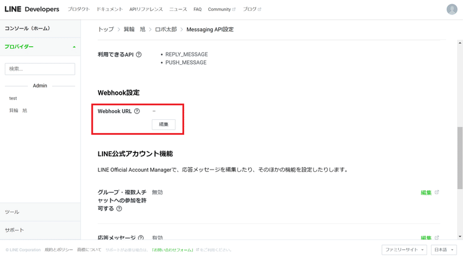Viewport: 463px width, 258px height.
Task: Click the PUSH_MESSAGE text
Action: pyautogui.click(x=186, y=62)
